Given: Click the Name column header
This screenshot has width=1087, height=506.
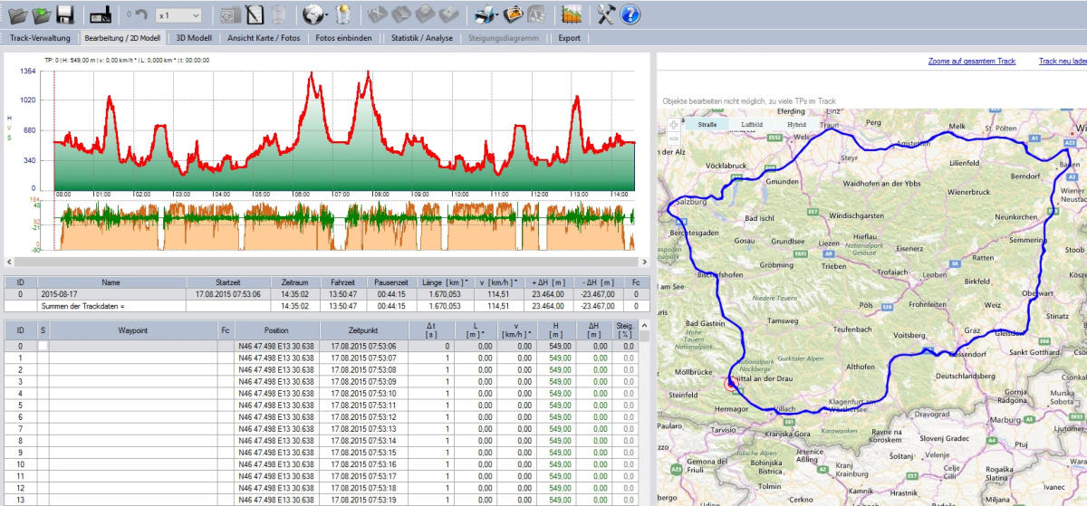Looking at the screenshot, I should click(x=111, y=282).
